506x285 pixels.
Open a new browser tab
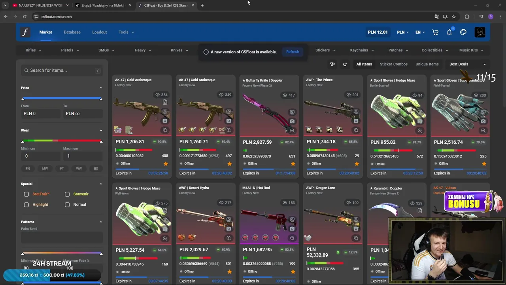(202, 6)
